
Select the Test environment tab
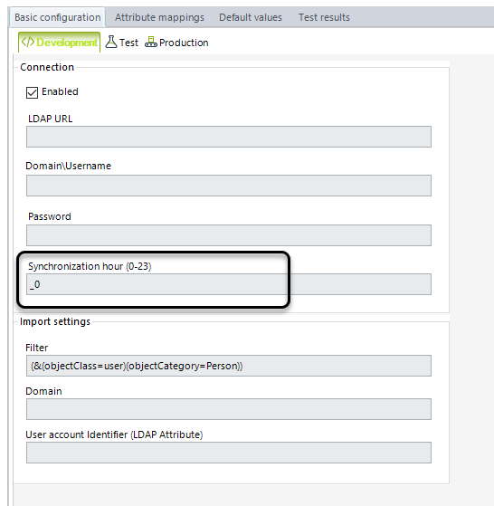point(122,43)
